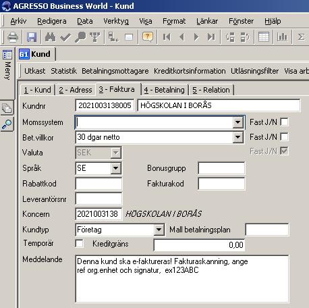Screen dimensions: 309x308
Task: Click the Statistik button
Action: click(63, 71)
